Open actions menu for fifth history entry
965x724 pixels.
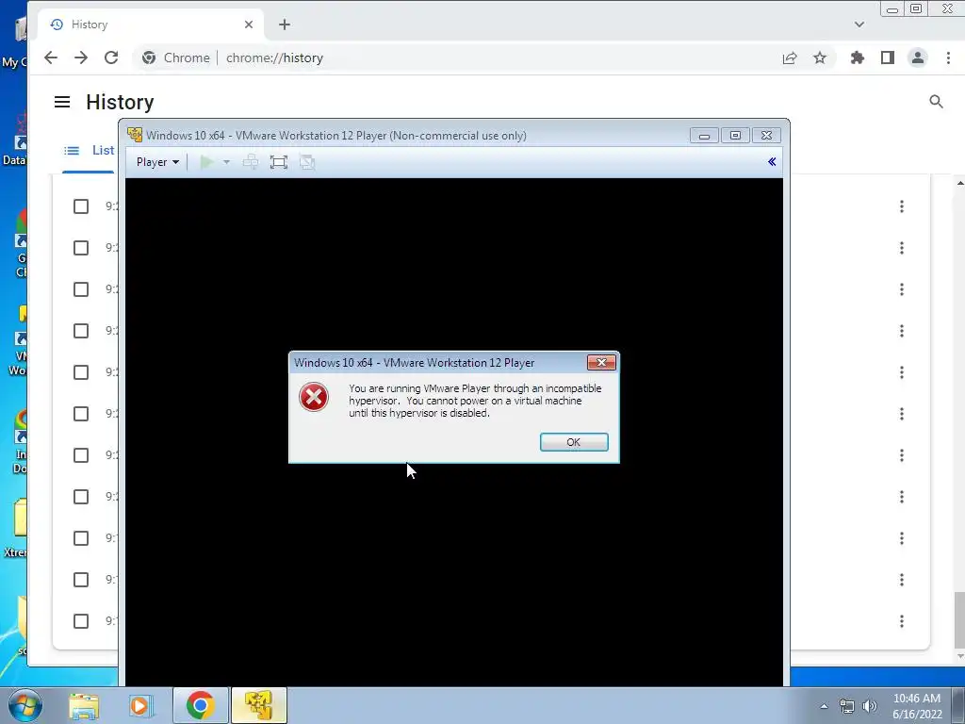tap(902, 372)
